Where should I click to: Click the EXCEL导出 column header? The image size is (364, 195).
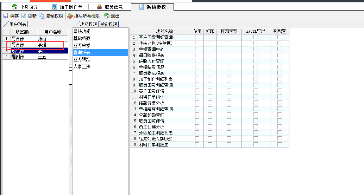click(256, 31)
